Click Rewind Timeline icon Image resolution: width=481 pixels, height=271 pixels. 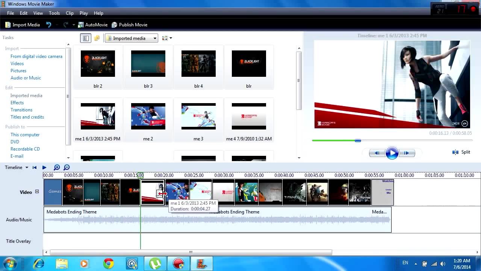[x=35, y=167]
